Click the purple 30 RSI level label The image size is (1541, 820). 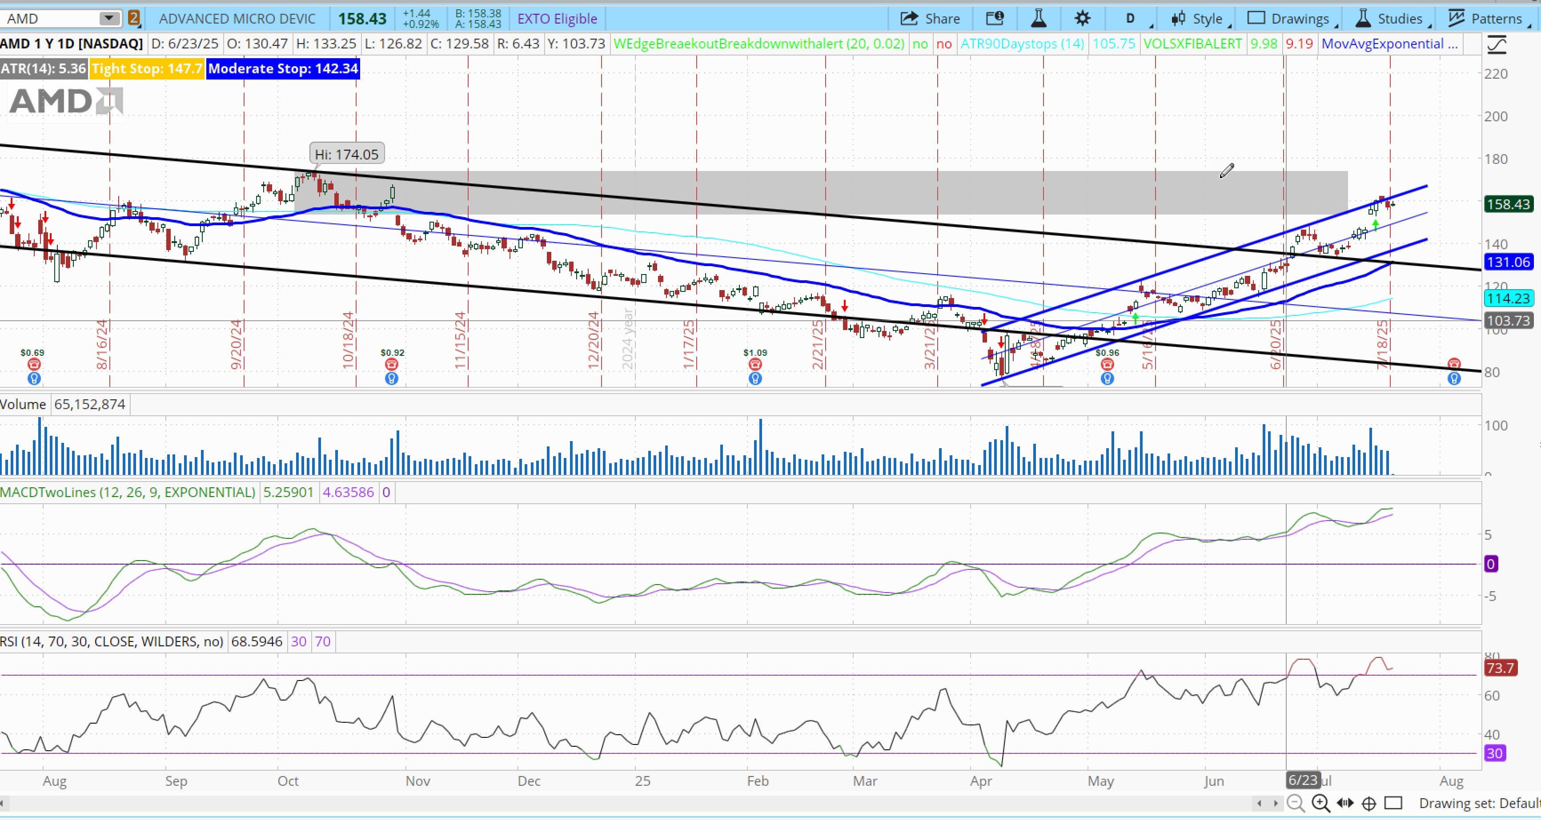(x=1494, y=753)
